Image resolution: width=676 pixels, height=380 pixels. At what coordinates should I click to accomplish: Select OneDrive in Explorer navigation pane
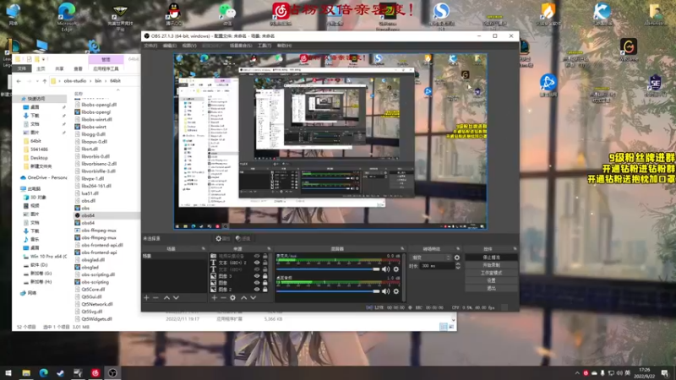pyautogui.click(x=43, y=177)
